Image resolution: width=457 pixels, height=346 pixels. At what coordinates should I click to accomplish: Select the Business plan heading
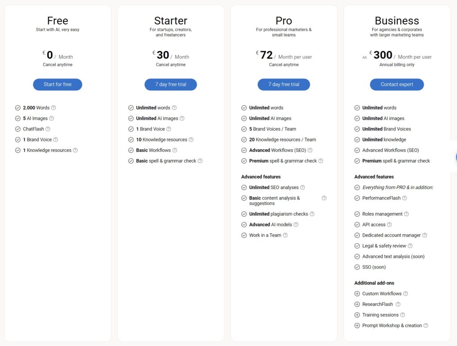(x=397, y=20)
